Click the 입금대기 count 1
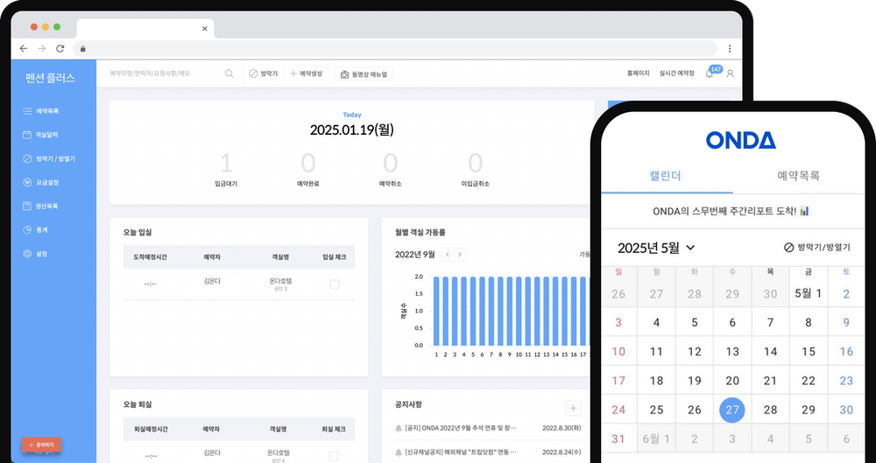876x463 pixels. pos(226,164)
